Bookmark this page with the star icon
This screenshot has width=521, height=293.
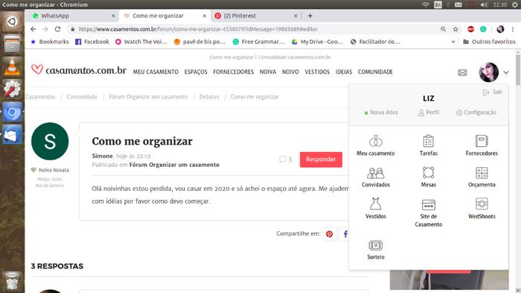[x=456, y=29]
